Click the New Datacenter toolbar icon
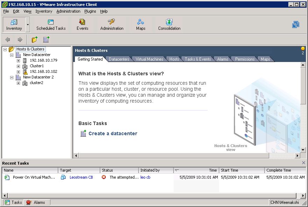 click(46, 40)
